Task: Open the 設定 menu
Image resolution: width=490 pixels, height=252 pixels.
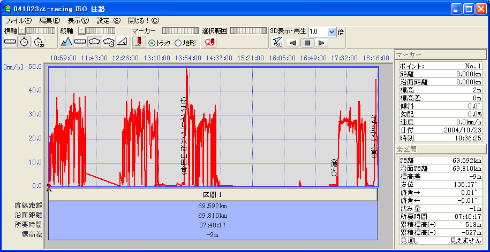Action: point(109,20)
